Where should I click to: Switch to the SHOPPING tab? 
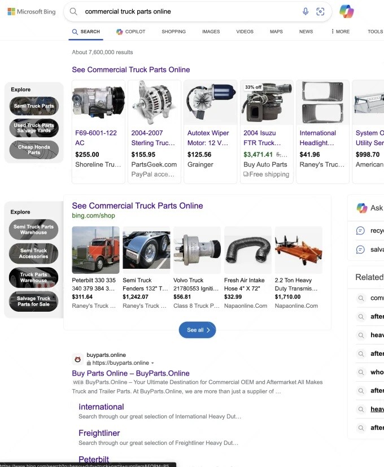pyautogui.click(x=174, y=32)
